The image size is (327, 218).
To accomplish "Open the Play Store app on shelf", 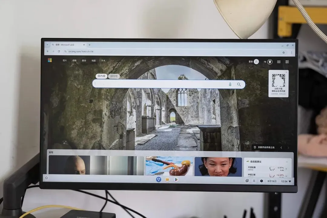I will (x=176, y=180).
